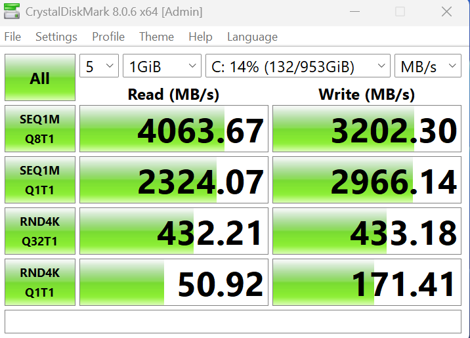The image size is (470, 338).
Task: Start the SEQ1M Q1T1 test
Action: (x=40, y=180)
